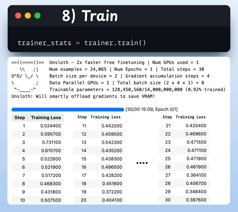
Task: Click the red close dot on the code window
Action: (18, 16)
